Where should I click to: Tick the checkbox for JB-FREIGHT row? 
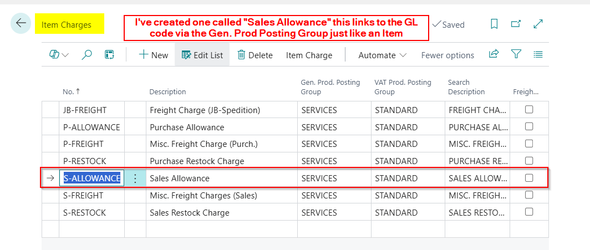point(529,110)
